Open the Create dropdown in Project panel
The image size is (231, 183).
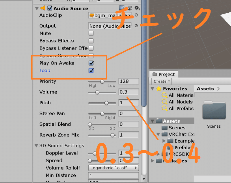(x=161, y=81)
